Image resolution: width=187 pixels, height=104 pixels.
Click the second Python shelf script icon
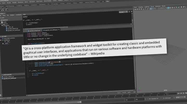tap(6, 9)
